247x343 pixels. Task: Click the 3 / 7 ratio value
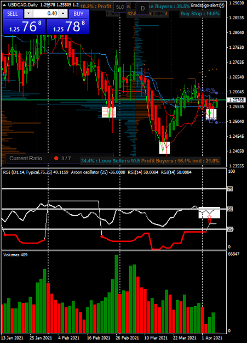click(x=66, y=159)
